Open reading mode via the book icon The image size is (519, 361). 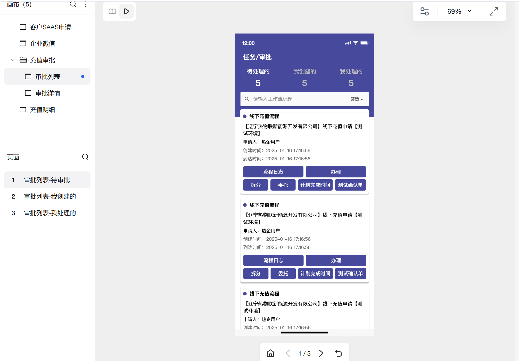112,11
